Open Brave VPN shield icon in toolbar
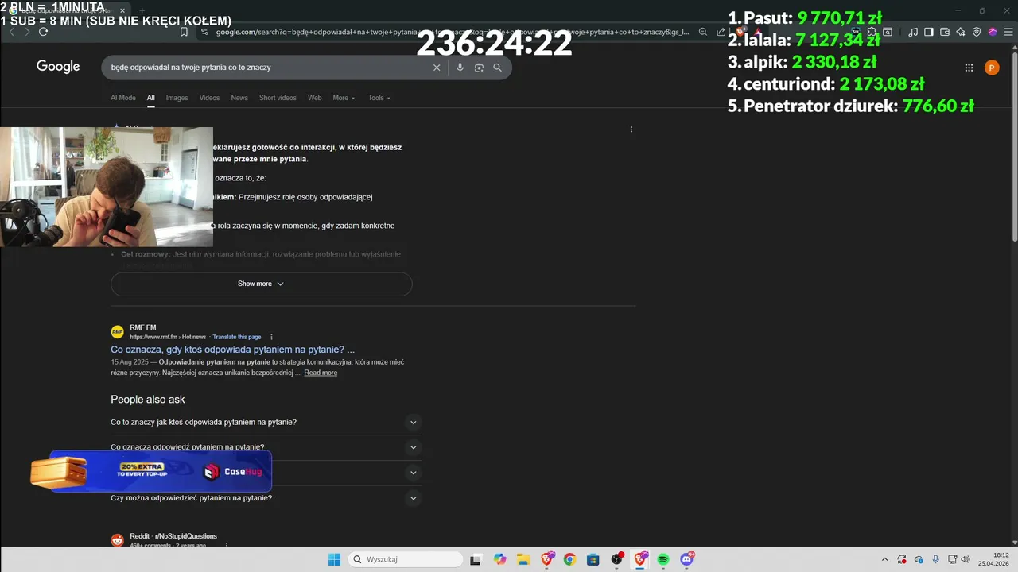1018x572 pixels. pyautogui.click(x=977, y=32)
